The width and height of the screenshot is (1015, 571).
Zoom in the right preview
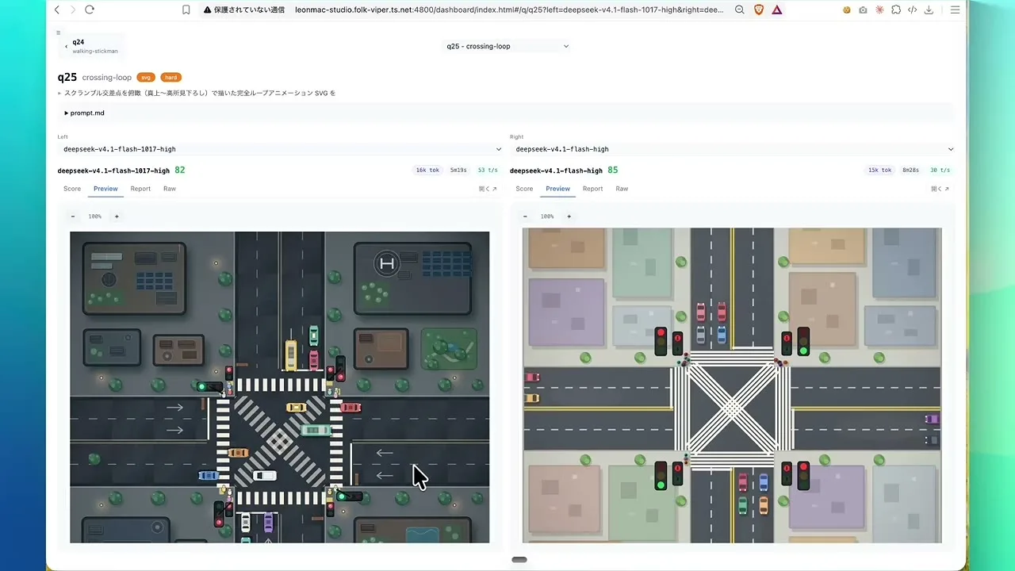click(x=569, y=217)
